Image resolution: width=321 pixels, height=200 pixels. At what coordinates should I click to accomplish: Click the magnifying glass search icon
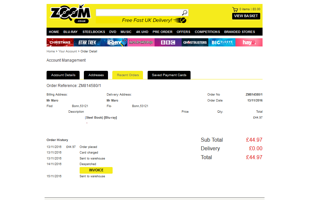click(185, 13)
